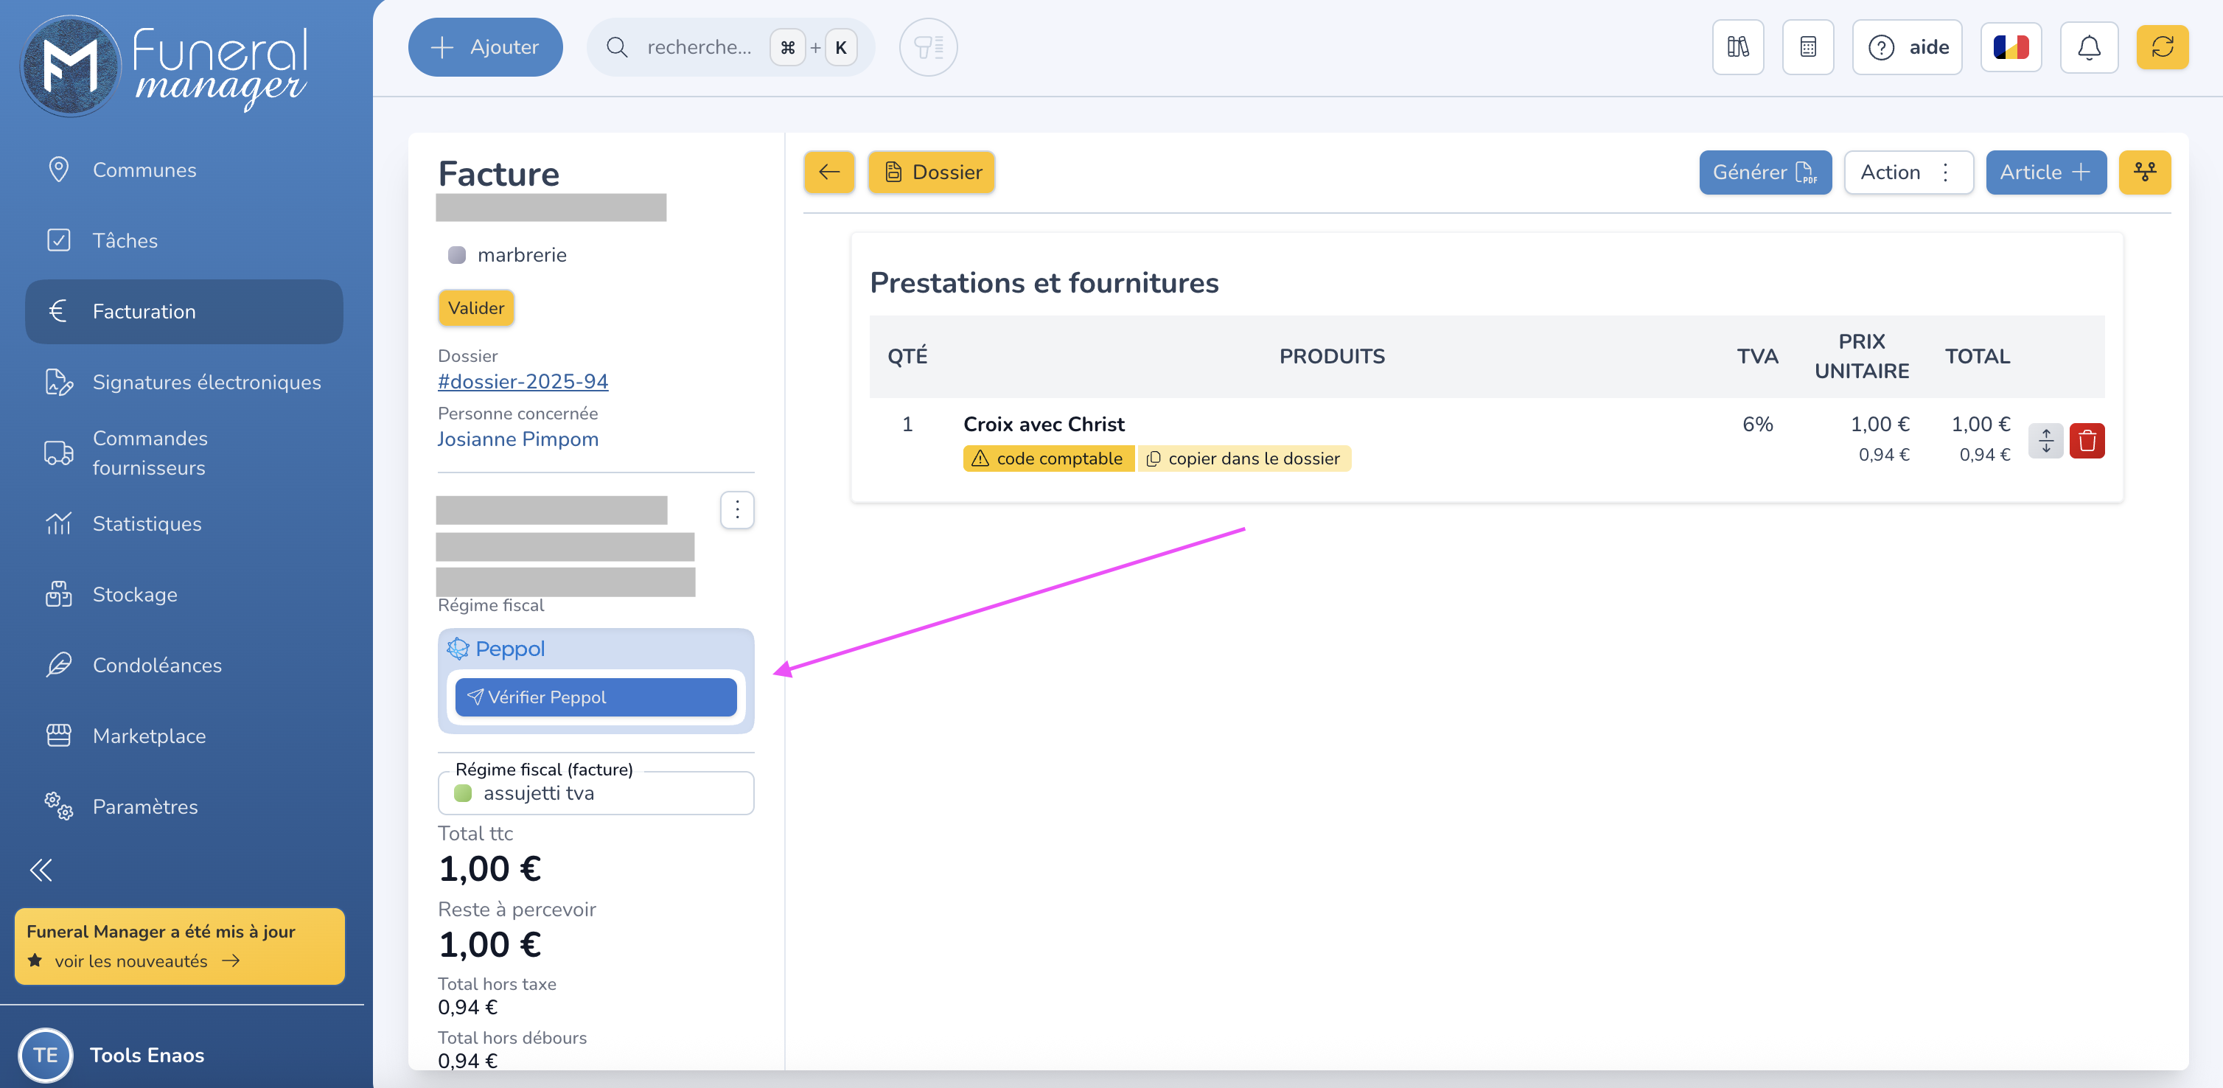Click the yellow back arrow button
Viewport: 2223px width, 1088px height.
coord(828,172)
